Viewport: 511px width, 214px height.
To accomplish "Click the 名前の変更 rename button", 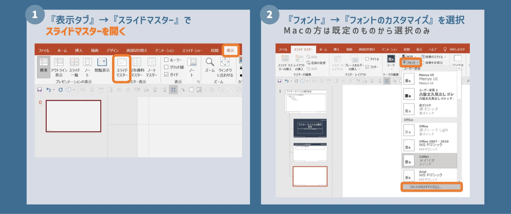I will (316, 63).
